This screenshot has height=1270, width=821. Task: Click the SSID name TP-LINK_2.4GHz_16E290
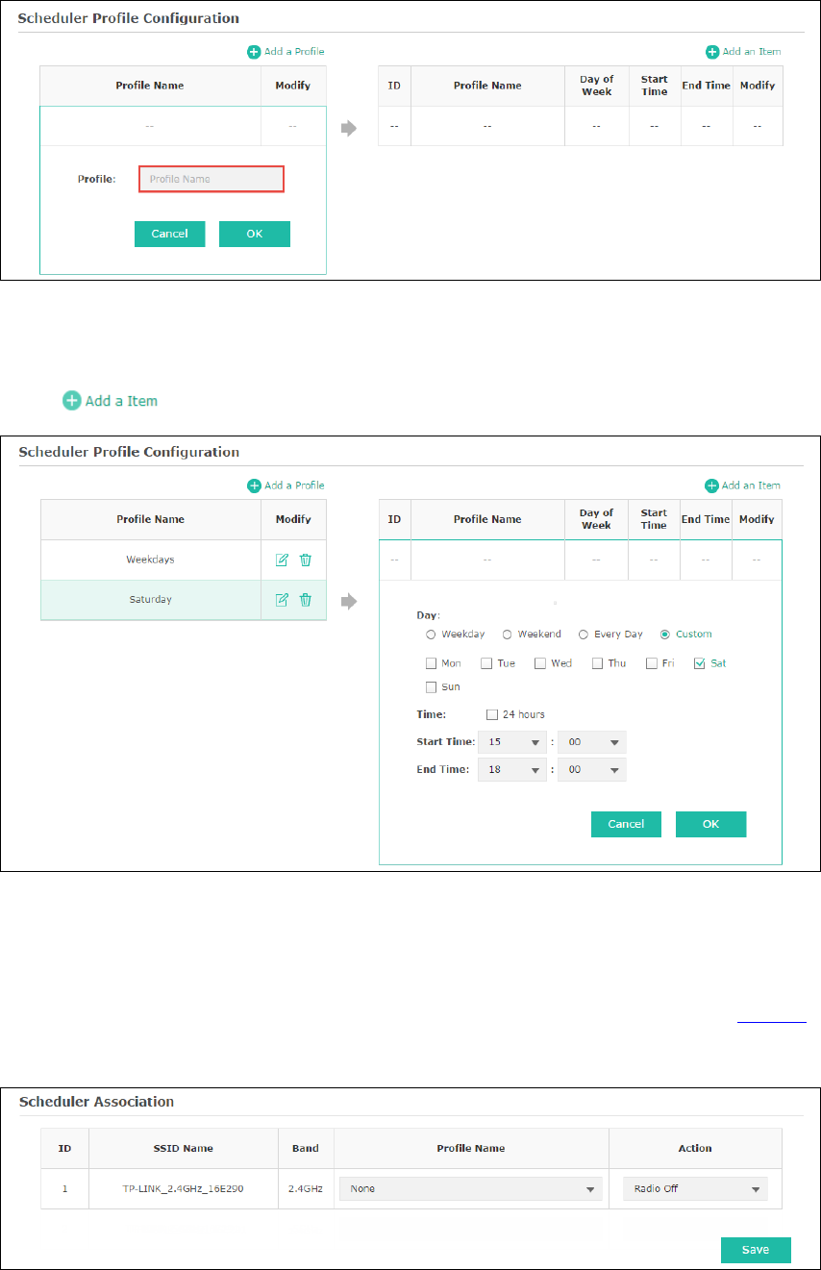(x=183, y=1189)
